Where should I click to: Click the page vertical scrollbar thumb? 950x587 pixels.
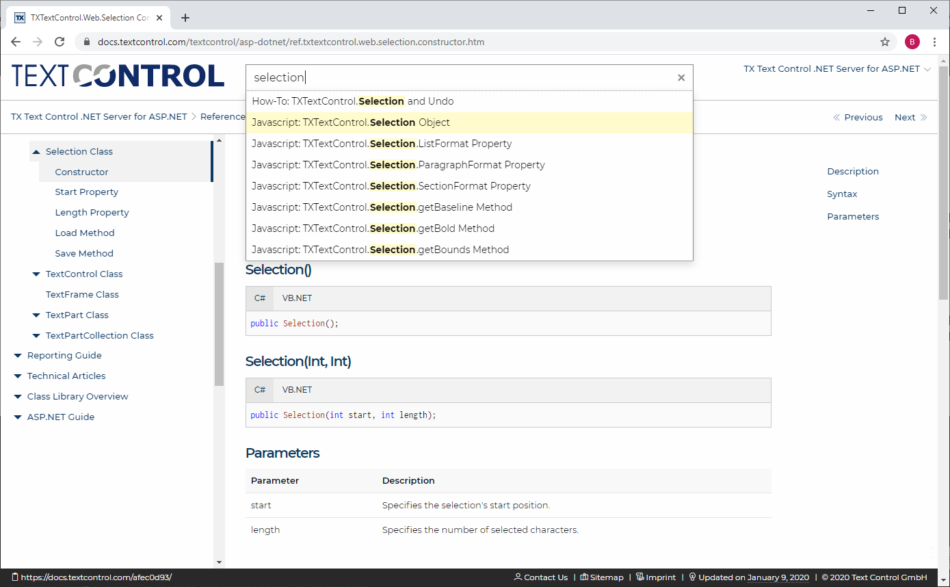(944, 183)
